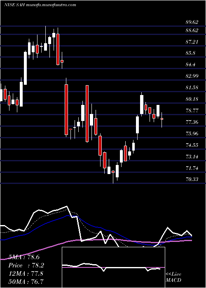206x288 pixels.
Task: Select the 75.96 price axis label
Action: pyautogui.click(x=192, y=134)
